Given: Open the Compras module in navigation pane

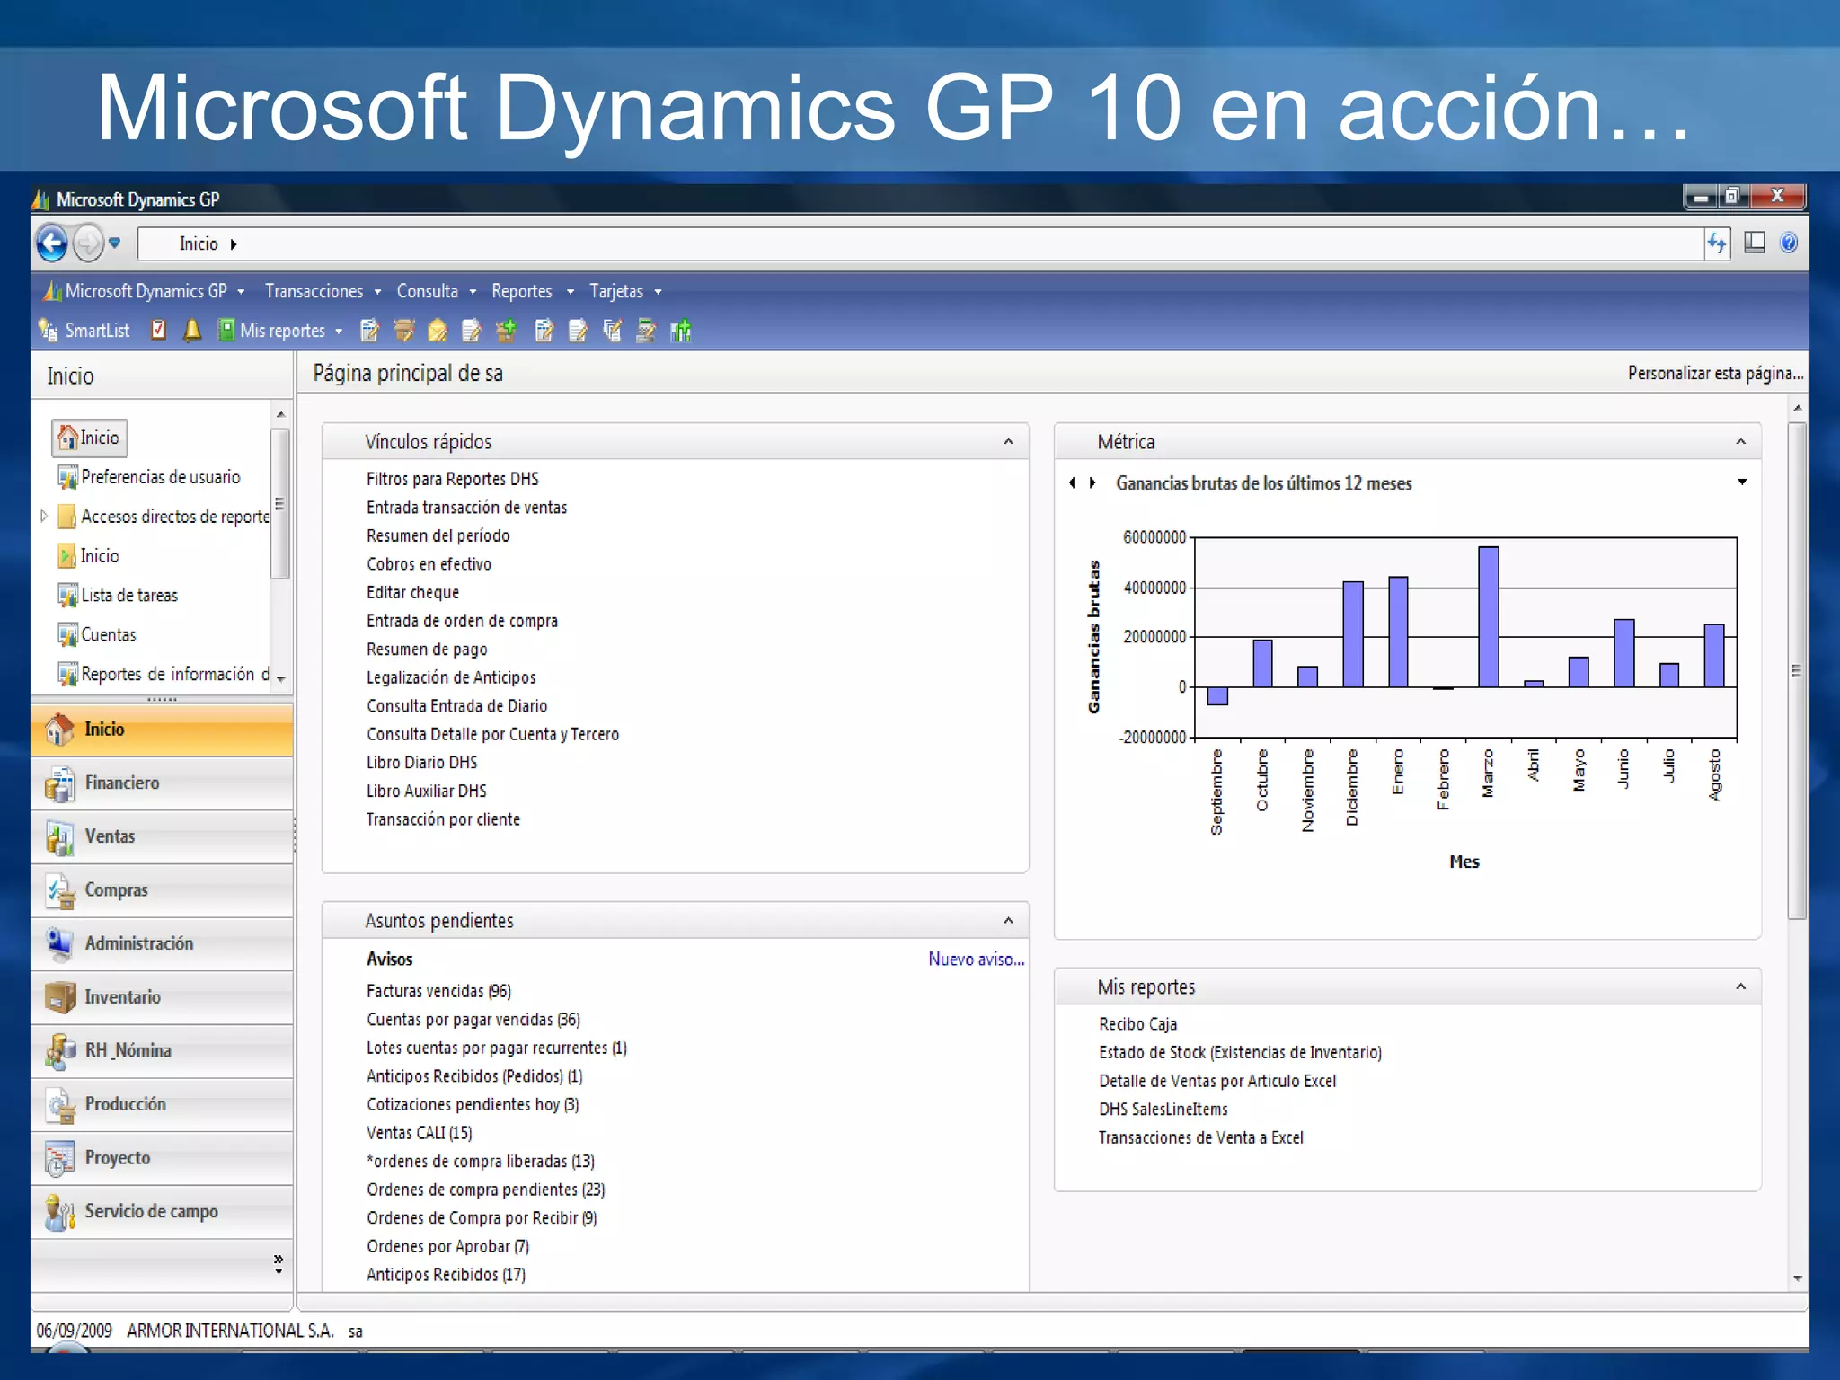Looking at the screenshot, I should coord(162,890).
